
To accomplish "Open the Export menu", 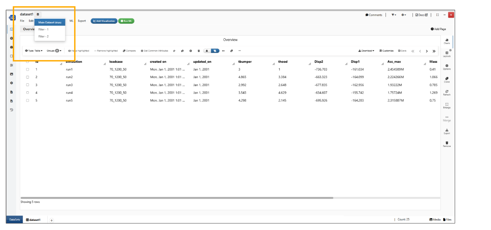I will coord(82,21).
